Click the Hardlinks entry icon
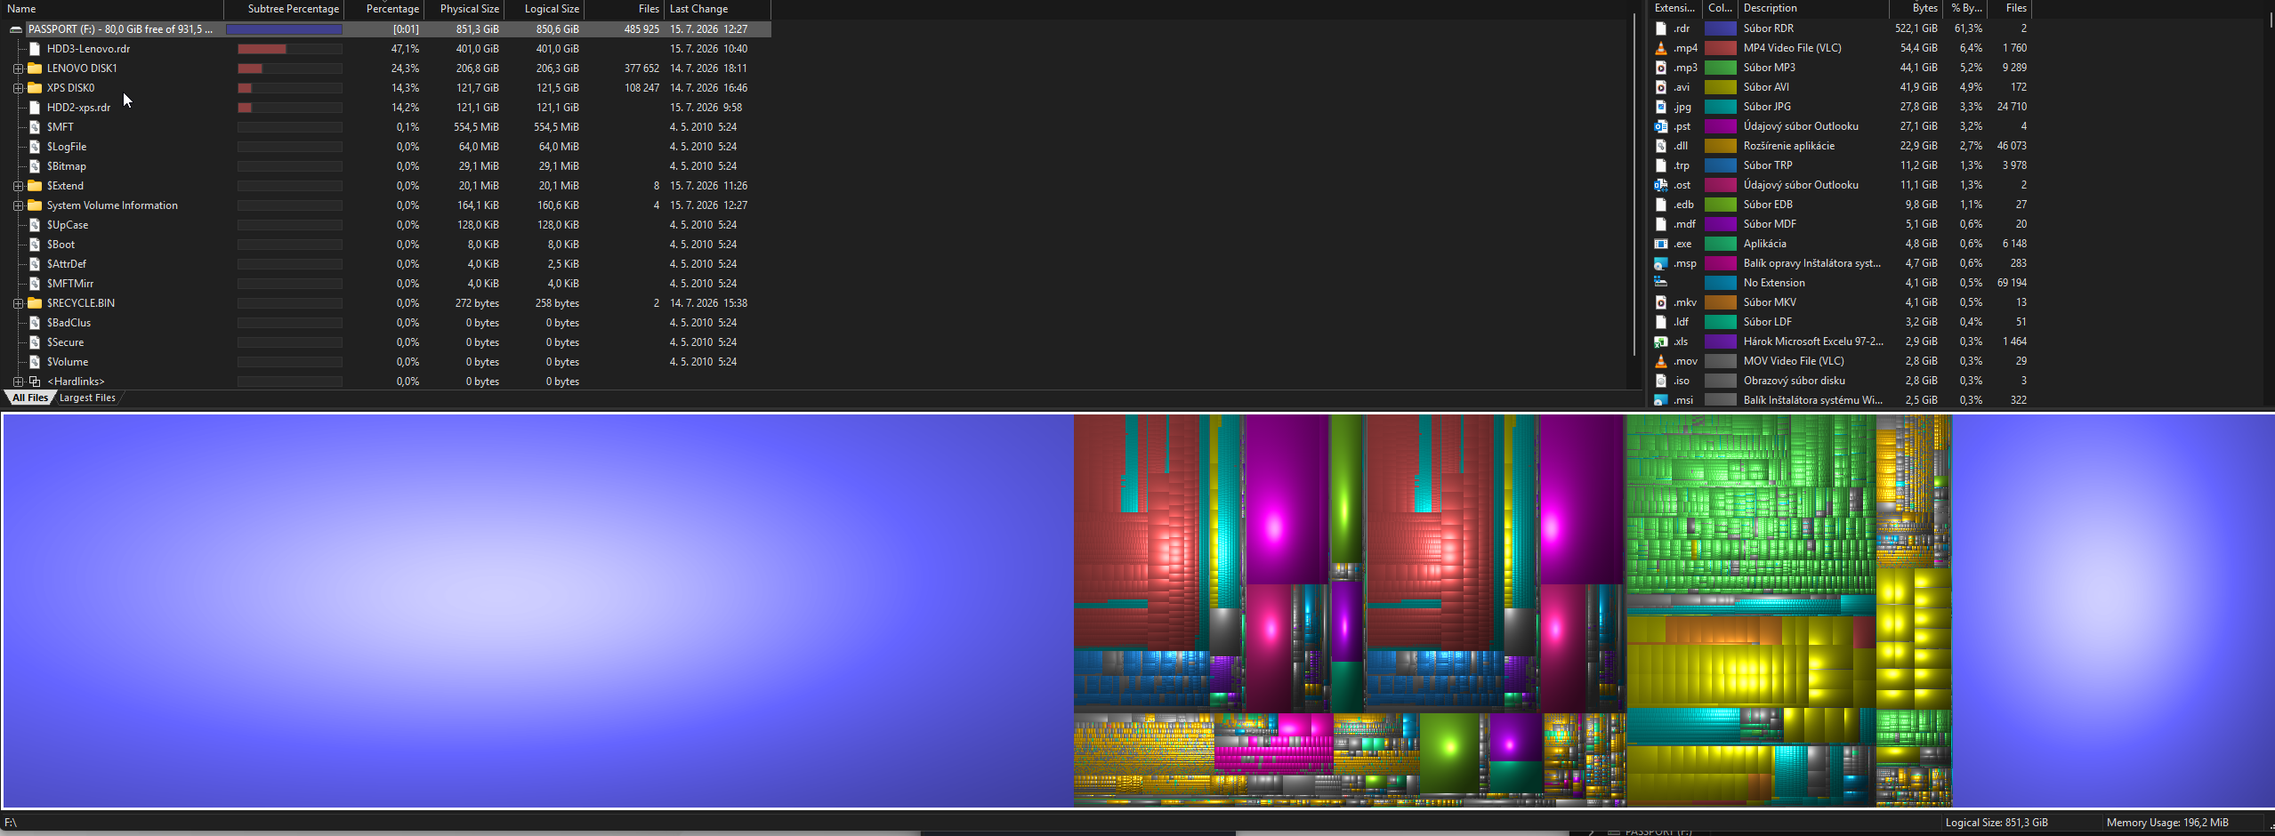Viewport: 2275px width, 836px height. (35, 382)
